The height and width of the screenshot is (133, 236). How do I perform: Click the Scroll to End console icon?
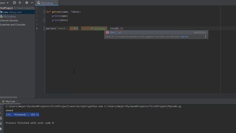pyautogui.click(x=1, y=123)
